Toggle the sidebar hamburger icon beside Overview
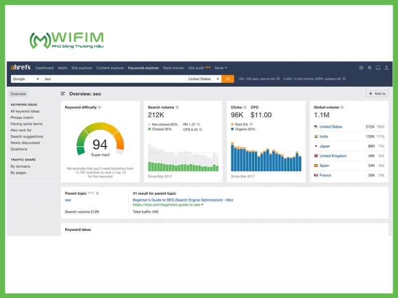The height and width of the screenshot is (298, 398). [63, 93]
